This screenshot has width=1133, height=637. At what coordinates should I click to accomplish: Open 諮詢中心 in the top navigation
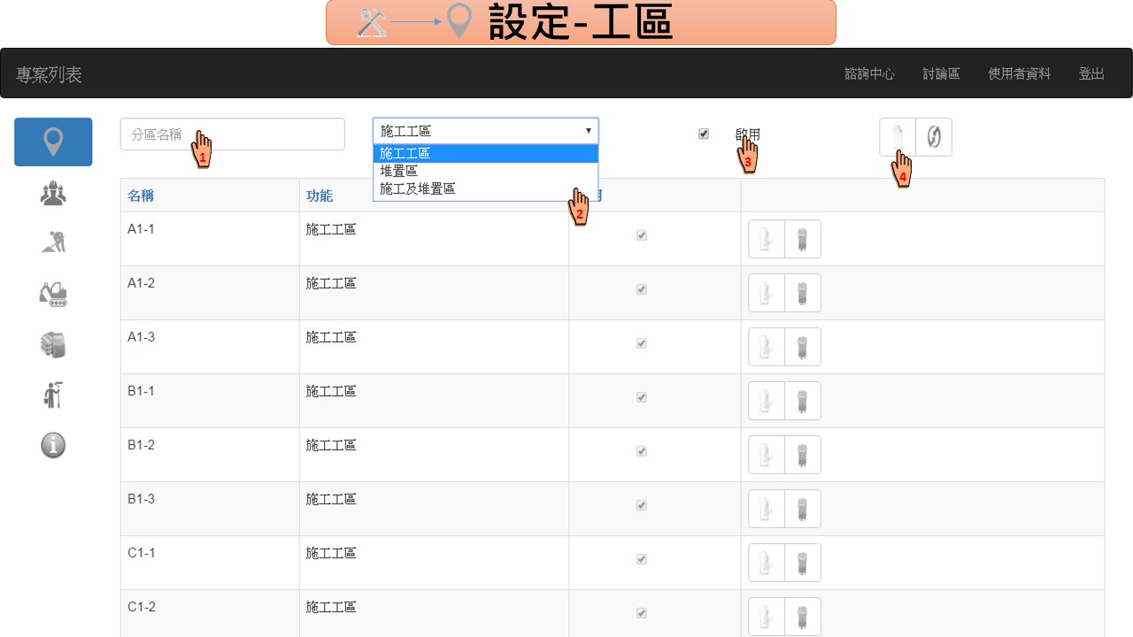[x=869, y=74]
